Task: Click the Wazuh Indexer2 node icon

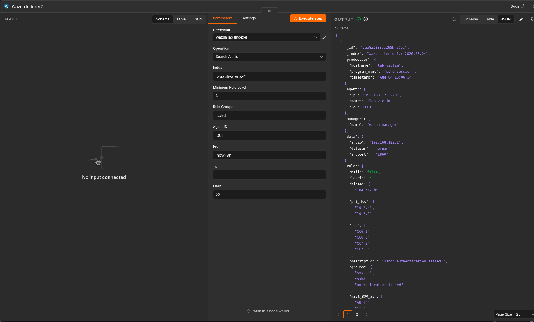Action: pos(6,6)
